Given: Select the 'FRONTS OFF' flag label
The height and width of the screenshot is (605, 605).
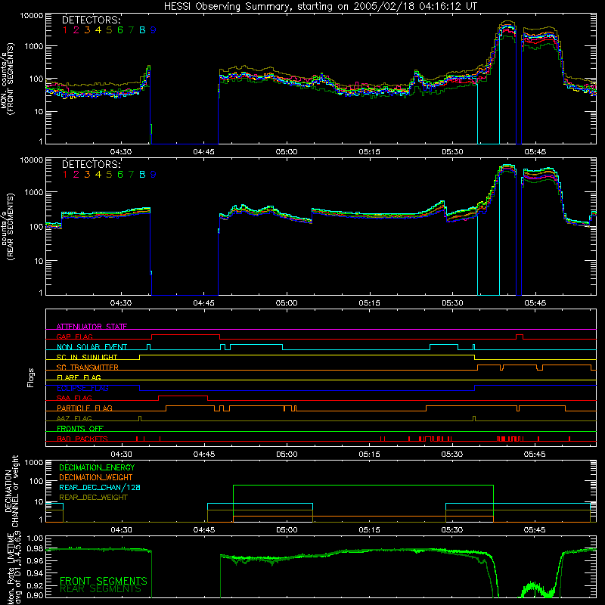Looking at the screenshot, I should (80, 428).
